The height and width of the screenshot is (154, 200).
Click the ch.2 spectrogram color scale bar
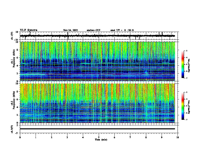pos(183,106)
